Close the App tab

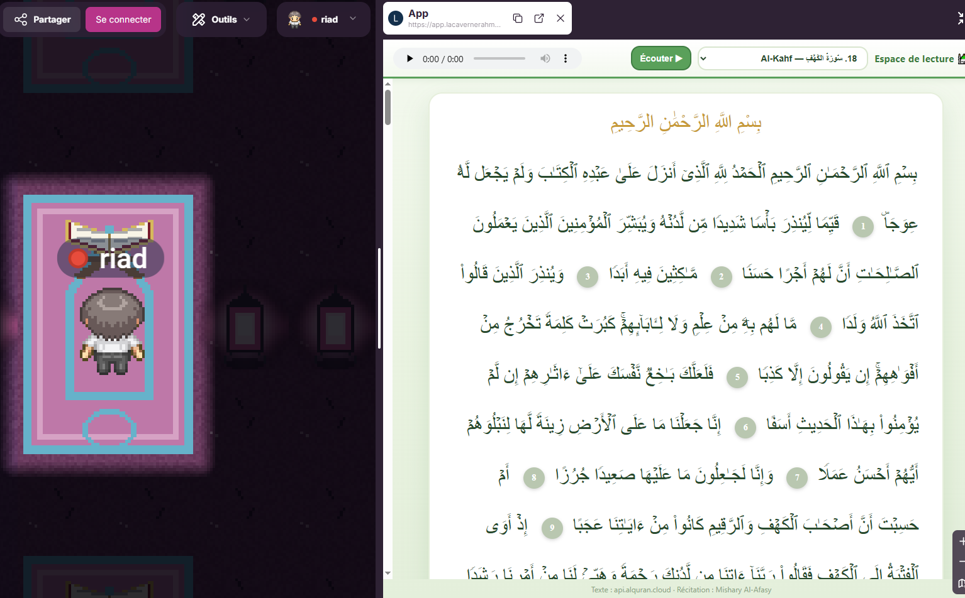[561, 18]
